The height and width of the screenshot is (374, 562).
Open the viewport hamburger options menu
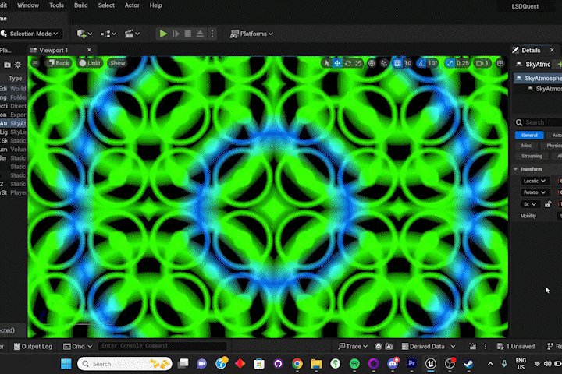[35, 63]
